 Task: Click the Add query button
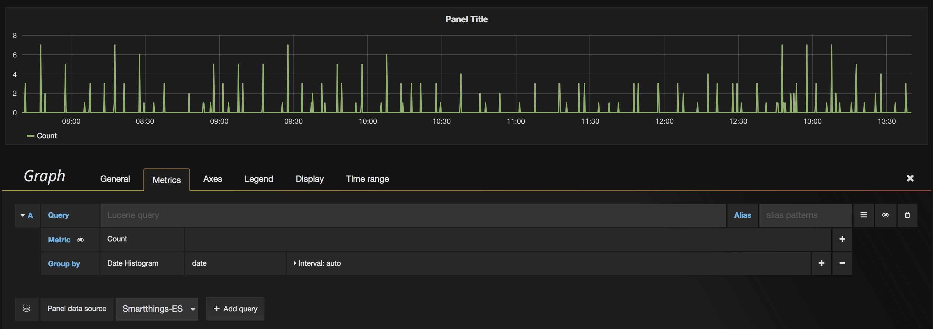235,309
